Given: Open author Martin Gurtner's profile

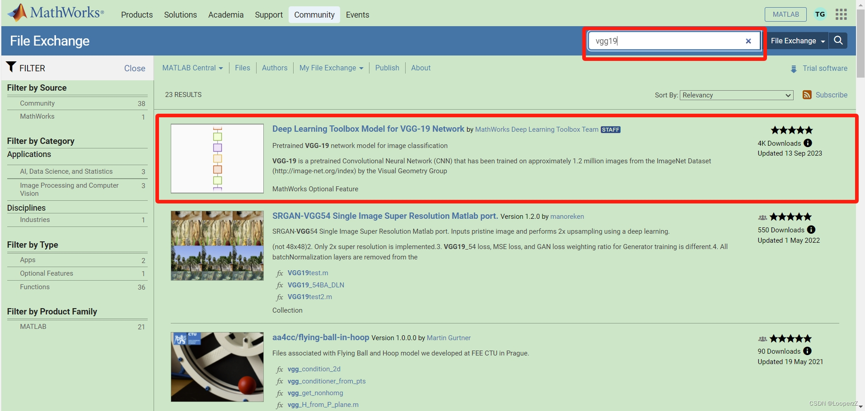Looking at the screenshot, I should point(449,338).
